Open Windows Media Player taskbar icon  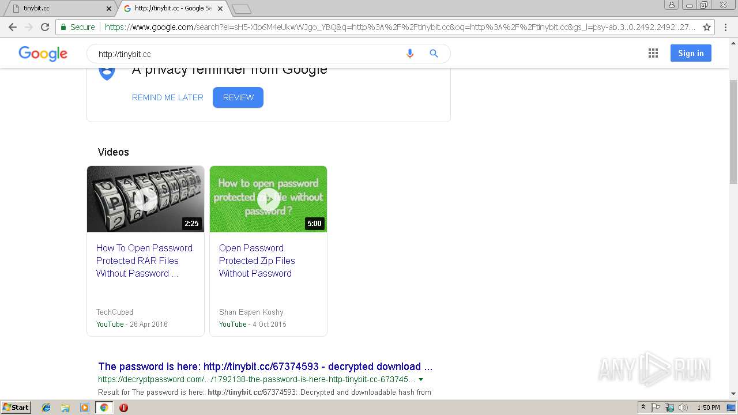(85, 408)
